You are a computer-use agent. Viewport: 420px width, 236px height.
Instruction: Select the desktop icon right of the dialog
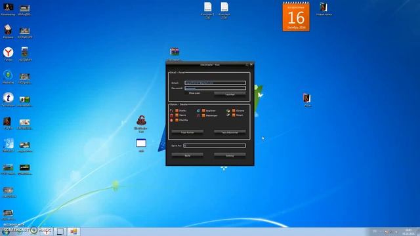307,100
